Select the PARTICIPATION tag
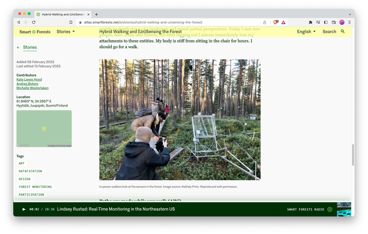The height and width of the screenshot is (234, 368). coord(32,194)
